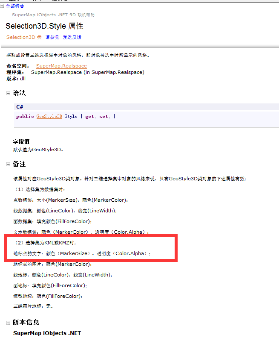Click the 发送反馈 feedback link
This screenshot has height=344, width=279.
(72, 37)
